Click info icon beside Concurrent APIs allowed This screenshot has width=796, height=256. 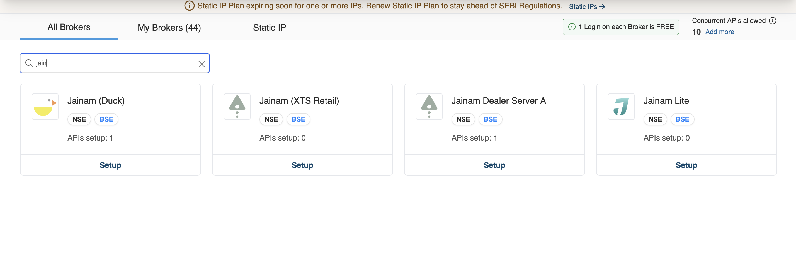(773, 21)
